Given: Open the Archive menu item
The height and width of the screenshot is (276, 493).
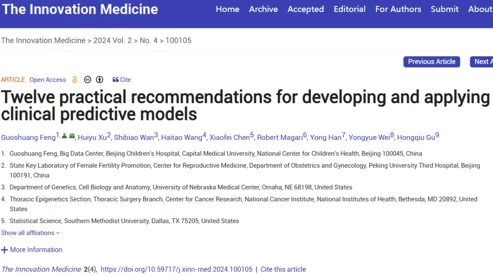Looking at the screenshot, I should coord(263,9).
